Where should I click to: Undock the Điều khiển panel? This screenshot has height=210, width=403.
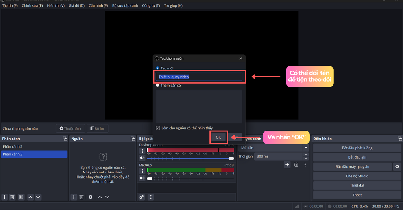point(400,139)
